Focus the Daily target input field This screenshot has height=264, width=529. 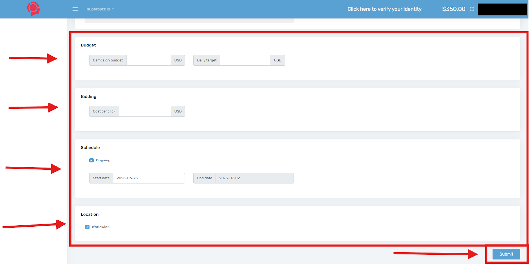[x=245, y=60]
